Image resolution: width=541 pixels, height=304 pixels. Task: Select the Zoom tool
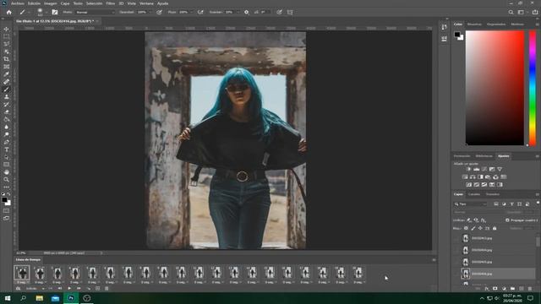[x=6, y=180]
